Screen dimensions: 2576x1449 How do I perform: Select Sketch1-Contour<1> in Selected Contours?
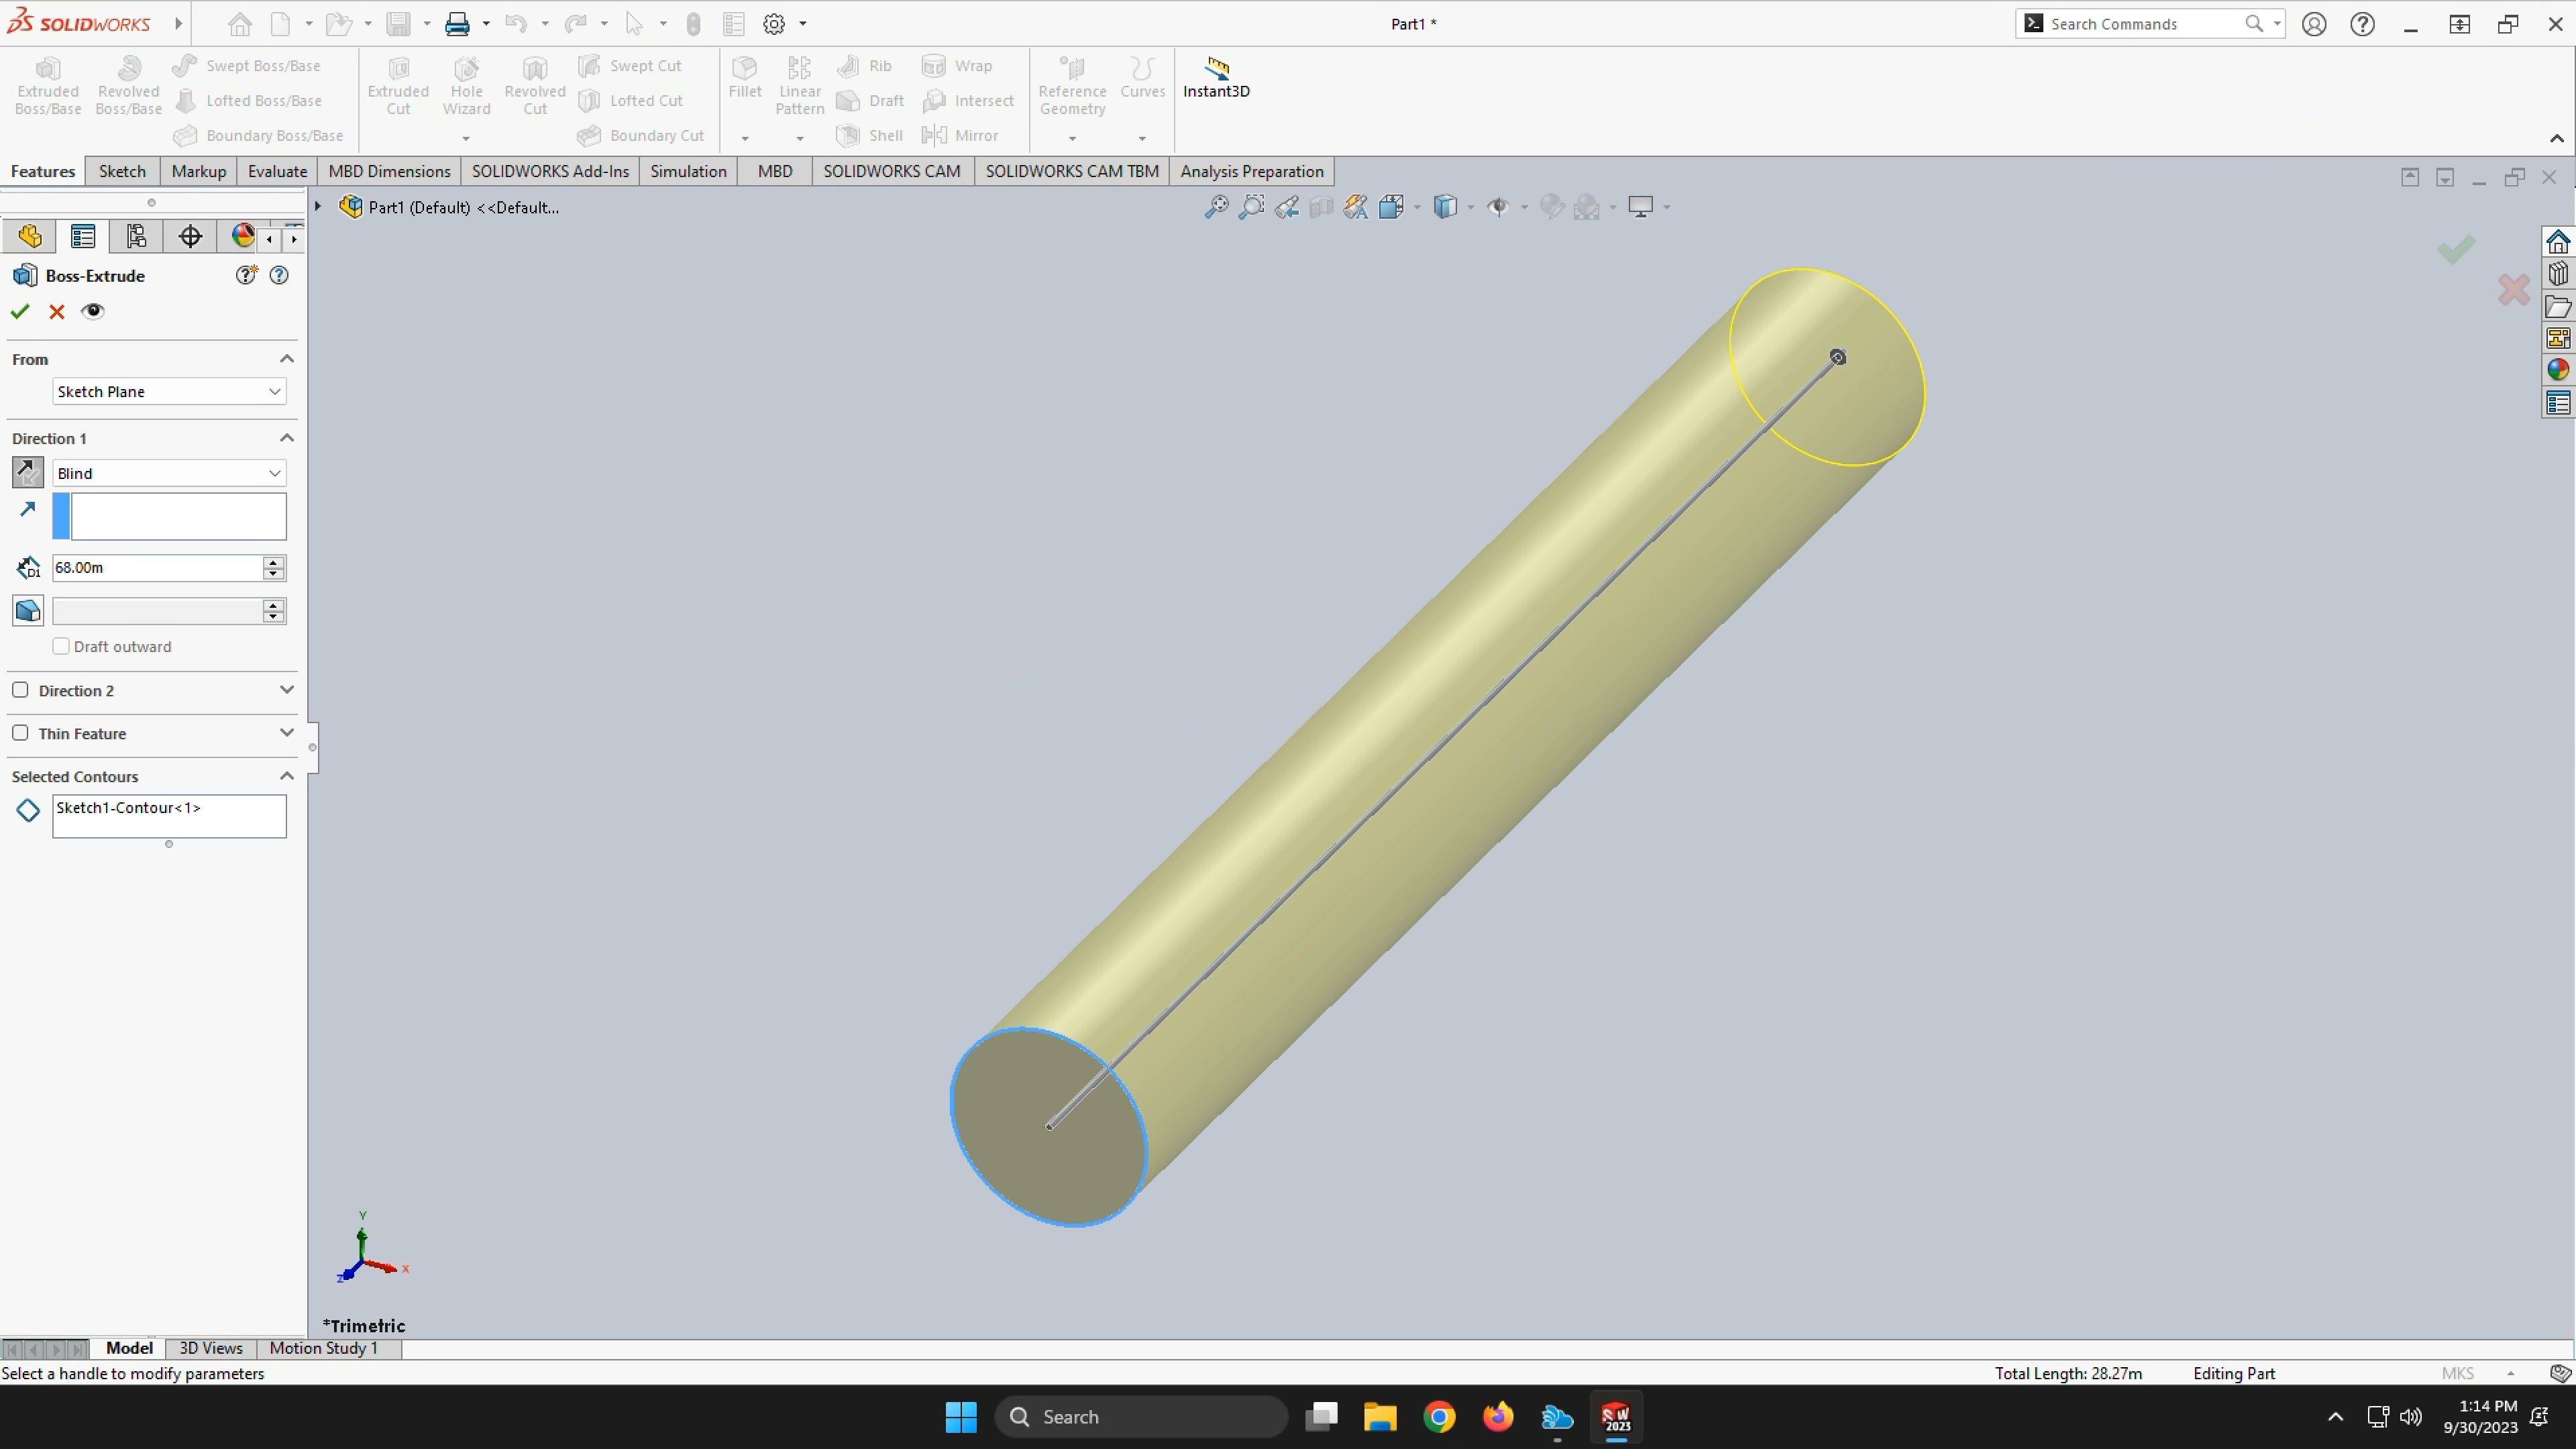tap(128, 808)
